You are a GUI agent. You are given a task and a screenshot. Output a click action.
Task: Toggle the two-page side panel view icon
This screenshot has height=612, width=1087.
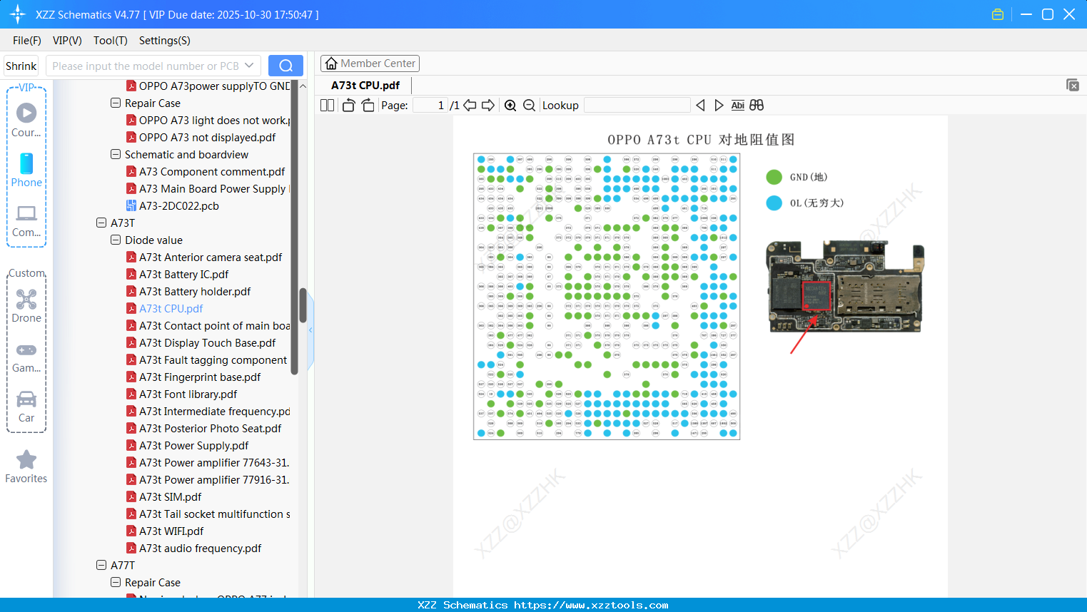click(327, 106)
